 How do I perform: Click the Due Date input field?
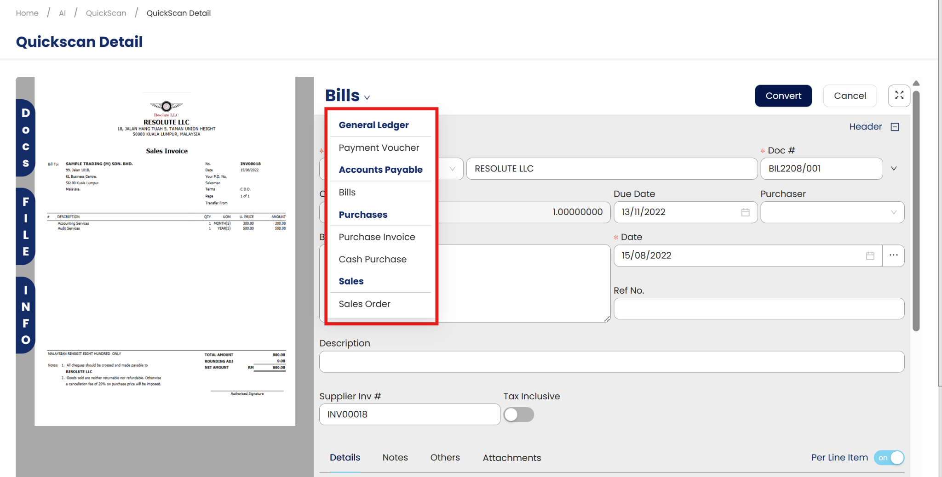(x=685, y=212)
